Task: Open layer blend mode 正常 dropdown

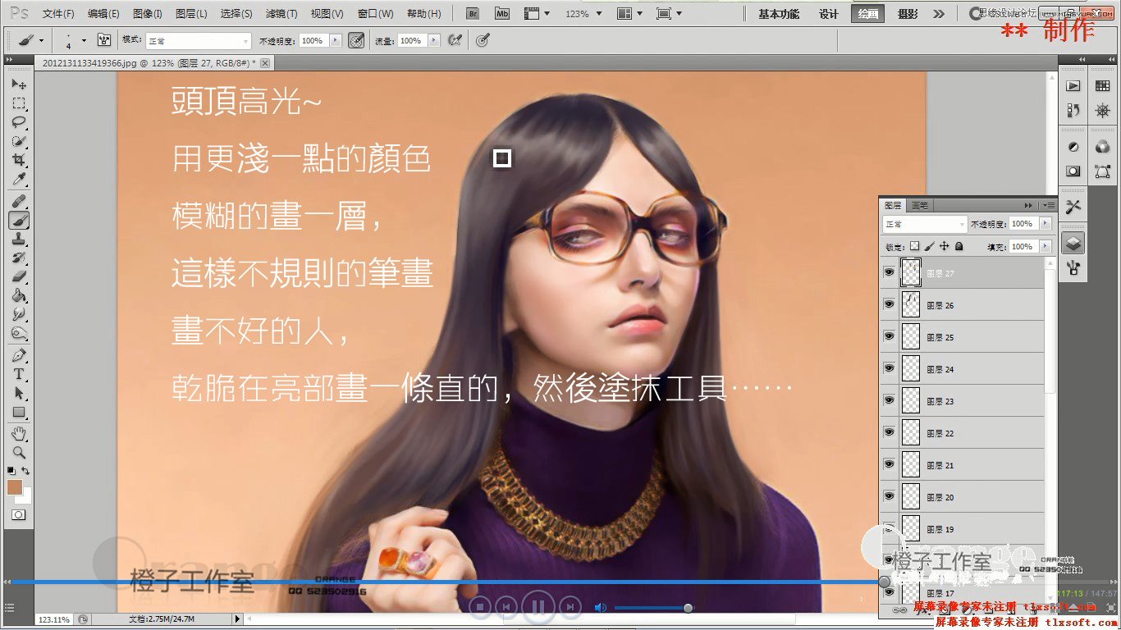Action: coord(925,224)
